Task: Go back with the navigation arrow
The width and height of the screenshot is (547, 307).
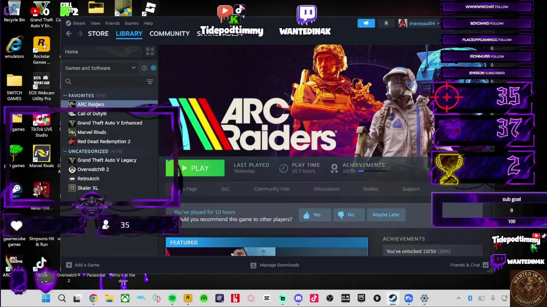Action: [69, 34]
